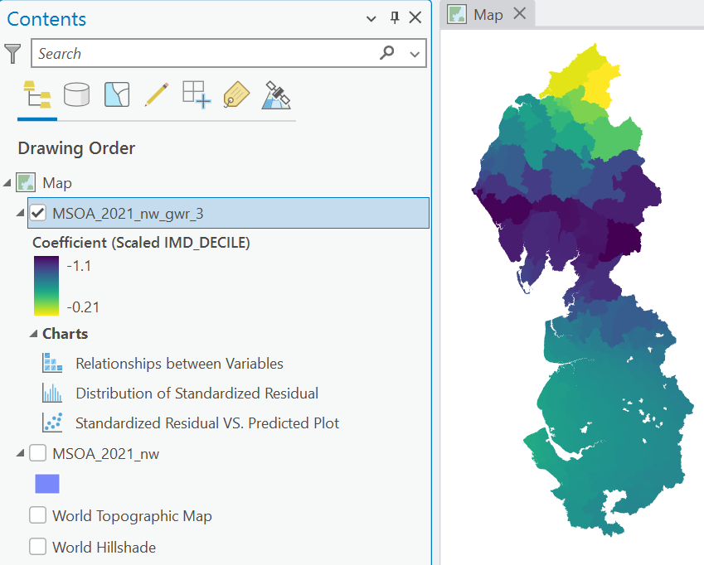Enable the MSOA_2021_nw layer checkbox
Screen dimensions: 704x565
click(37, 453)
